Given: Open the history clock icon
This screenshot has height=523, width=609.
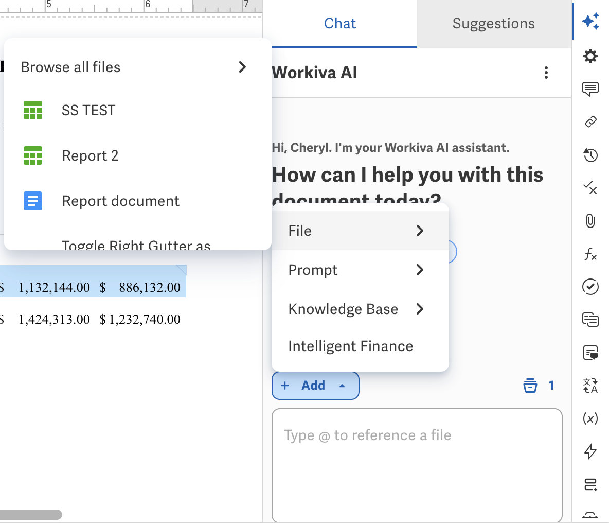Looking at the screenshot, I should 590,155.
